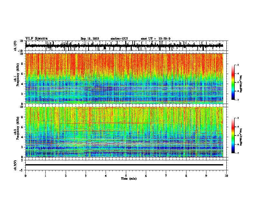Viewport: 255px width, 197px height.
Task: Click the "station=OUI" header label
Action: 119,39
